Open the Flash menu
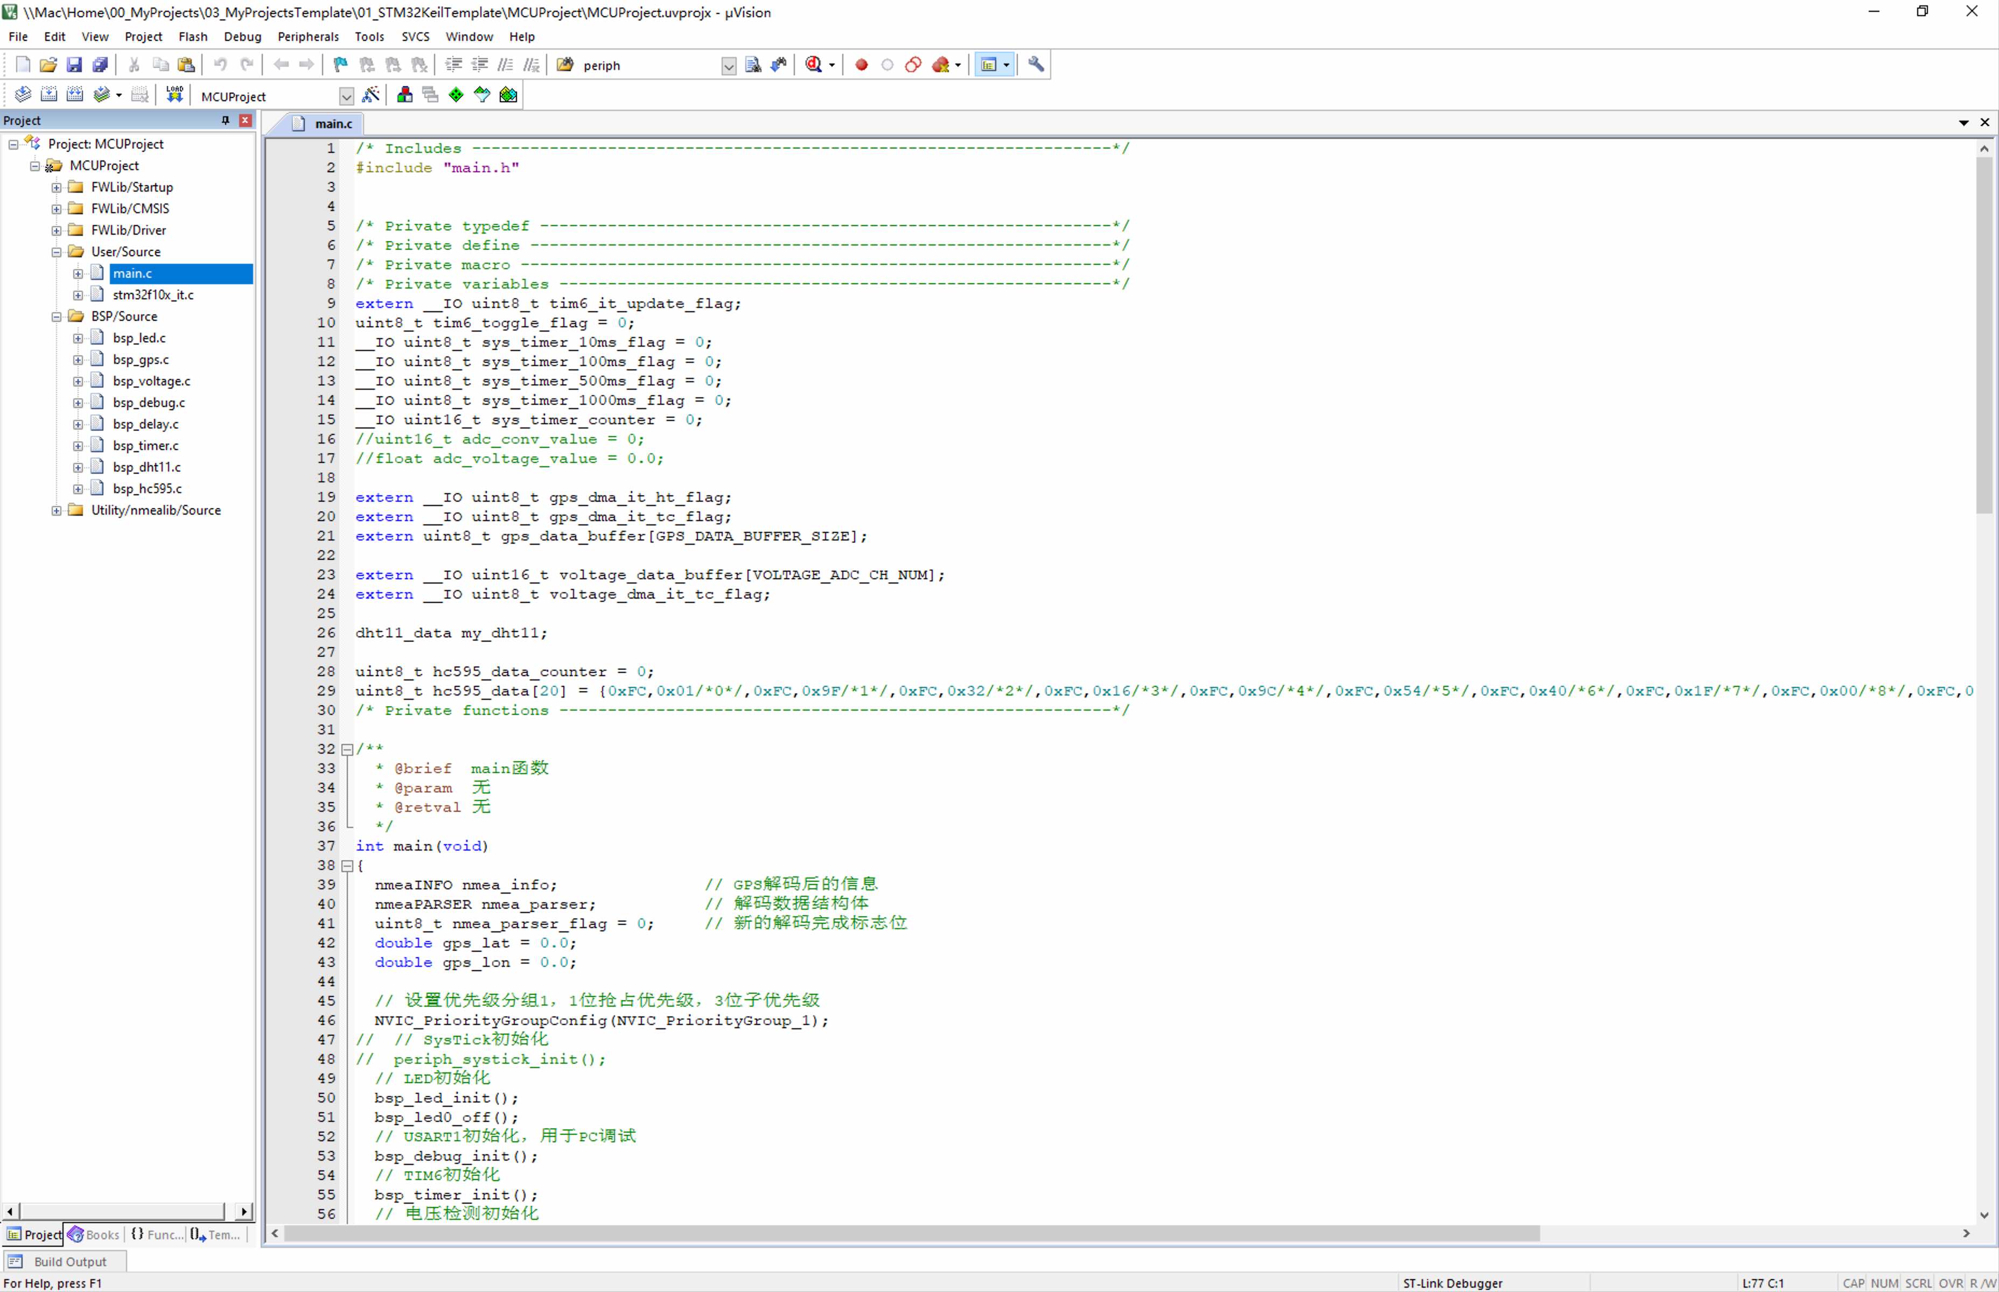Image resolution: width=1999 pixels, height=1292 pixels. (x=193, y=37)
